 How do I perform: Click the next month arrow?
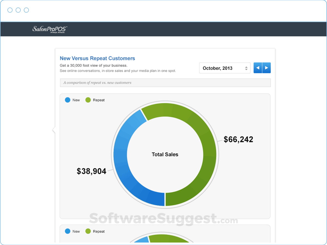[x=267, y=68]
